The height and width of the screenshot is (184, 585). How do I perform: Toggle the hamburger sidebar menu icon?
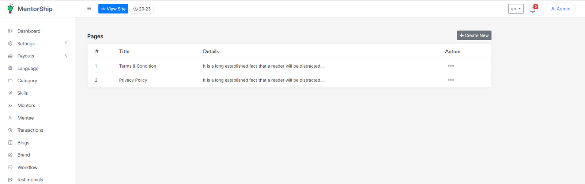pos(89,9)
